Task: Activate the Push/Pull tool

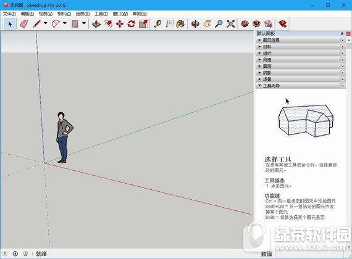Action: tap(96, 24)
